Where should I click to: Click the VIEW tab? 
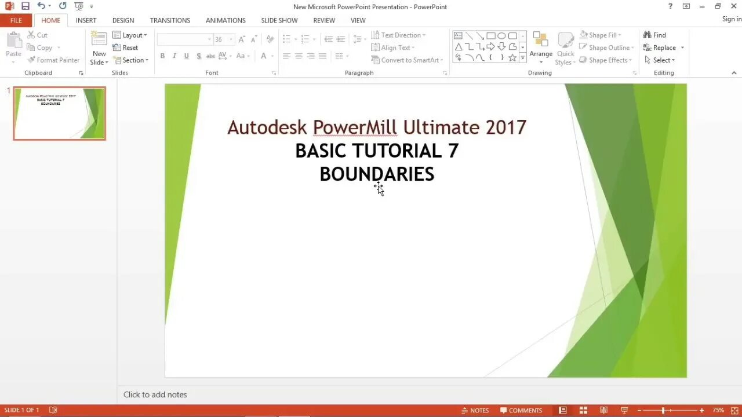tap(358, 20)
